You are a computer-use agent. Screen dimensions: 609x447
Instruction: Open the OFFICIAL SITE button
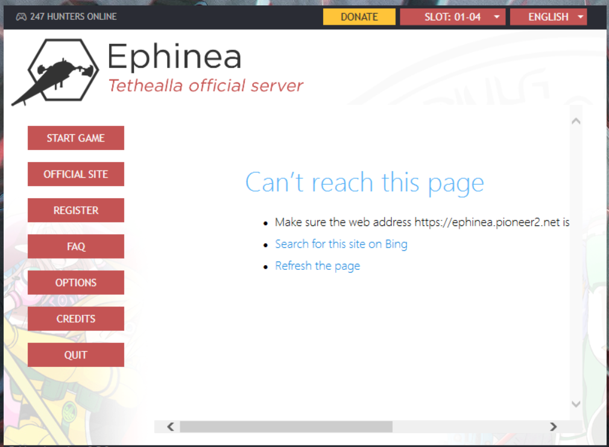[76, 174]
